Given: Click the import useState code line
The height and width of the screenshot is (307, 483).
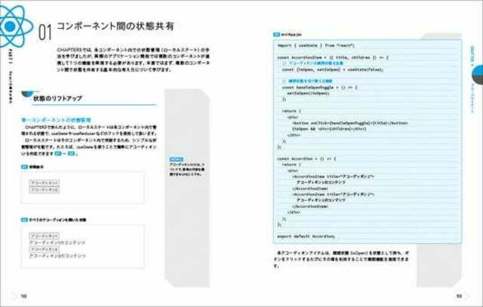Looking at the screenshot, I should point(316,45).
